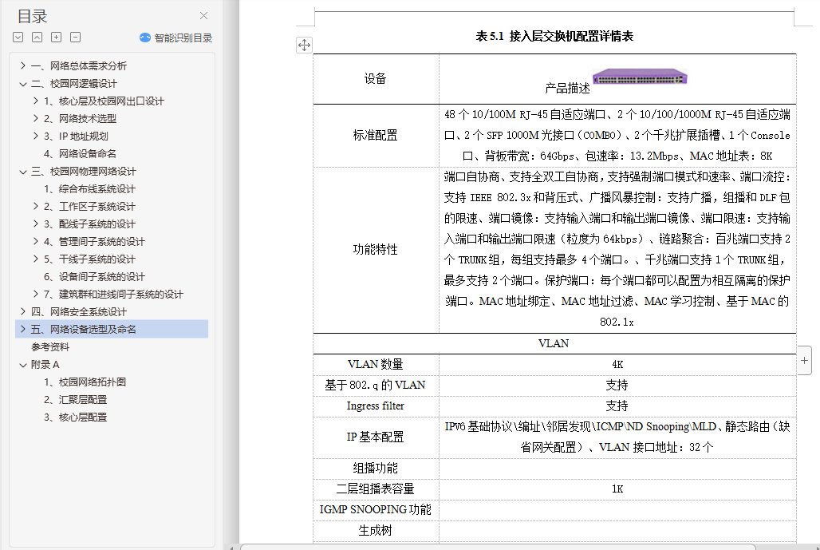Jump to 2、汇聚层配置 entry
820x550 pixels.
(x=75, y=400)
